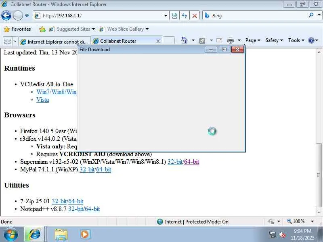Toggle Compatibility View icon

[x=174, y=16]
